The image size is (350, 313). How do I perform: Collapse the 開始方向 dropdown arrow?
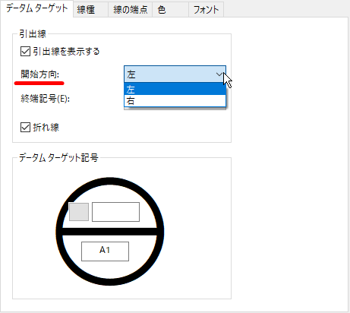[219, 74]
